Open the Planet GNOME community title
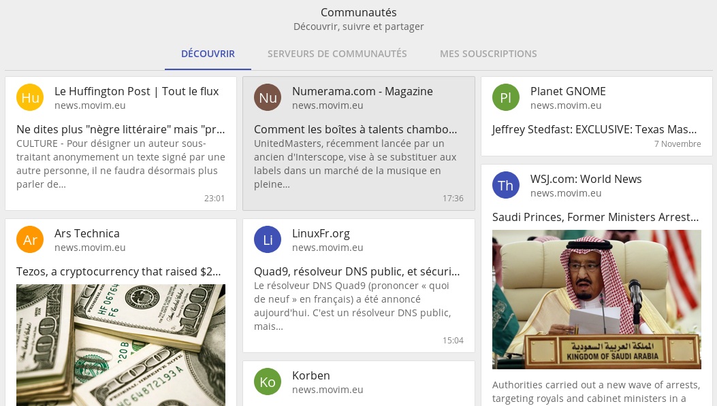This screenshot has width=717, height=406. pos(568,91)
